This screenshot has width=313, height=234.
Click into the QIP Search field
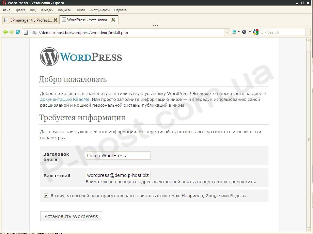(282, 32)
